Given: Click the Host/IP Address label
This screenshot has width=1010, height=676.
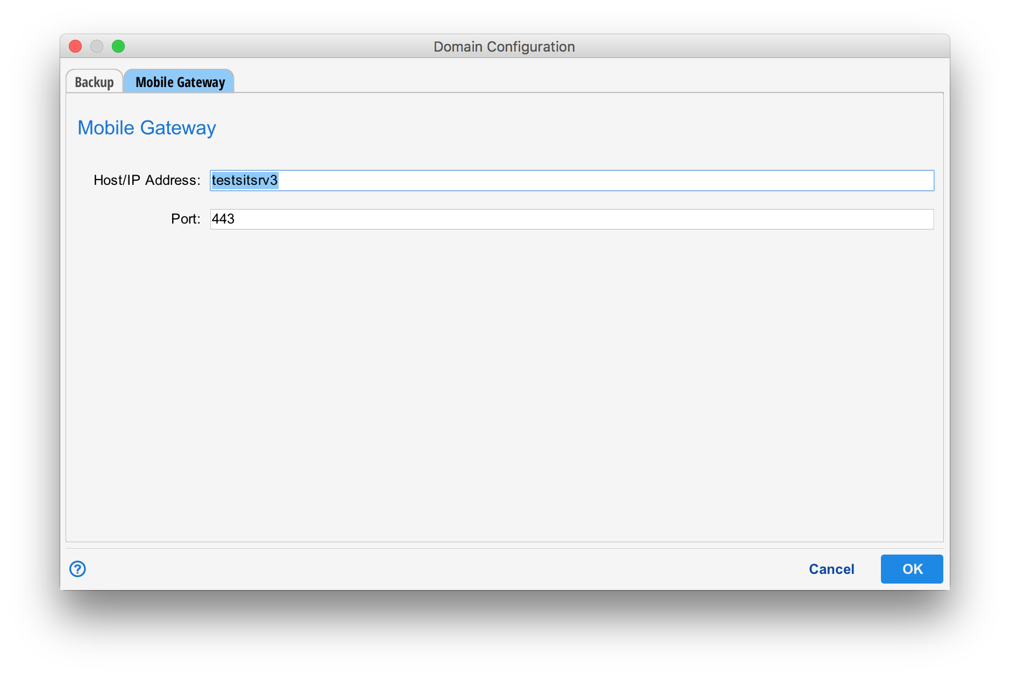Looking at the screenshot, I should (x=146, y=180).
